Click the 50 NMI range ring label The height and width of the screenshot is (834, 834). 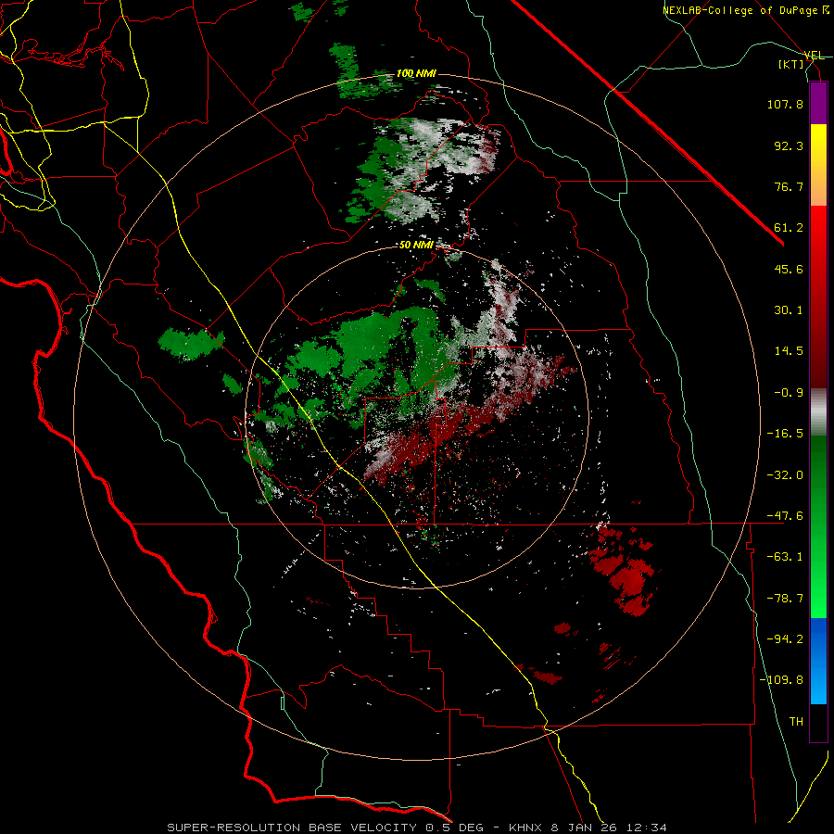416,246
